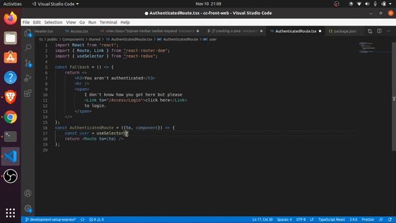Switch to the creating a pwa tab

(x=235, y=31)
